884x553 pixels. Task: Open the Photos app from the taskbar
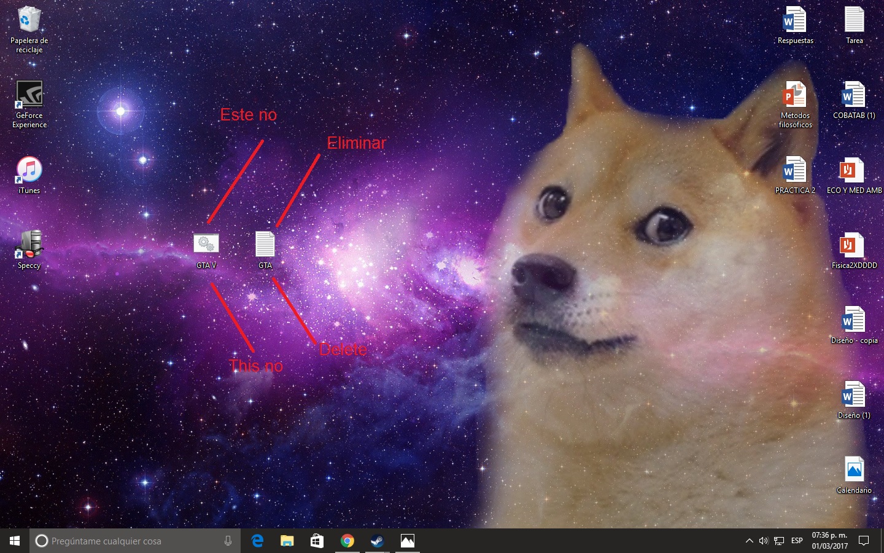407,541
